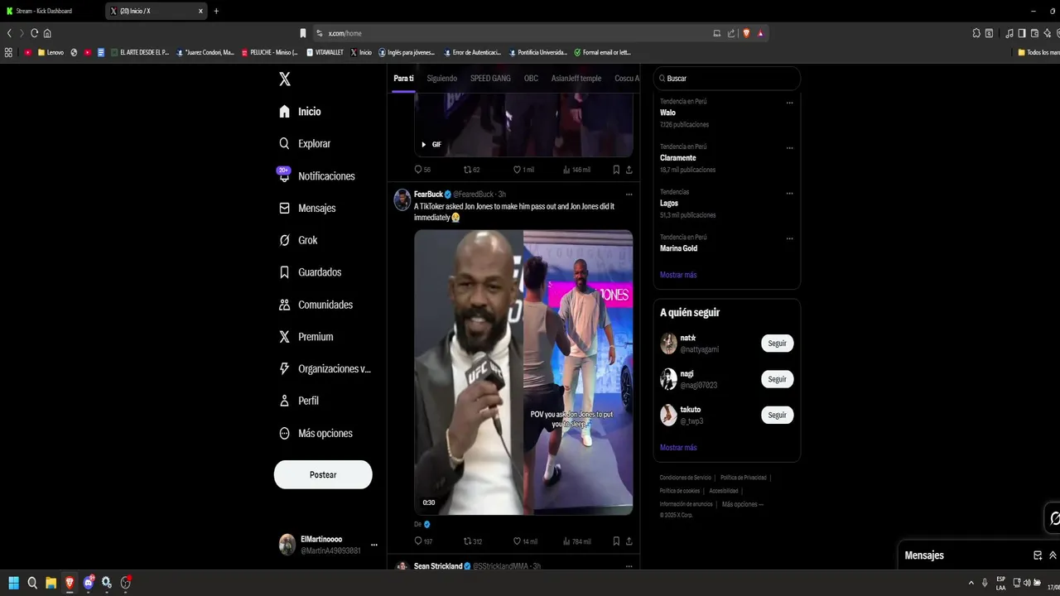The image size is (1060, 596).
Task: Open ElMartinoooo account menu dots
Action: click(374, 545)
